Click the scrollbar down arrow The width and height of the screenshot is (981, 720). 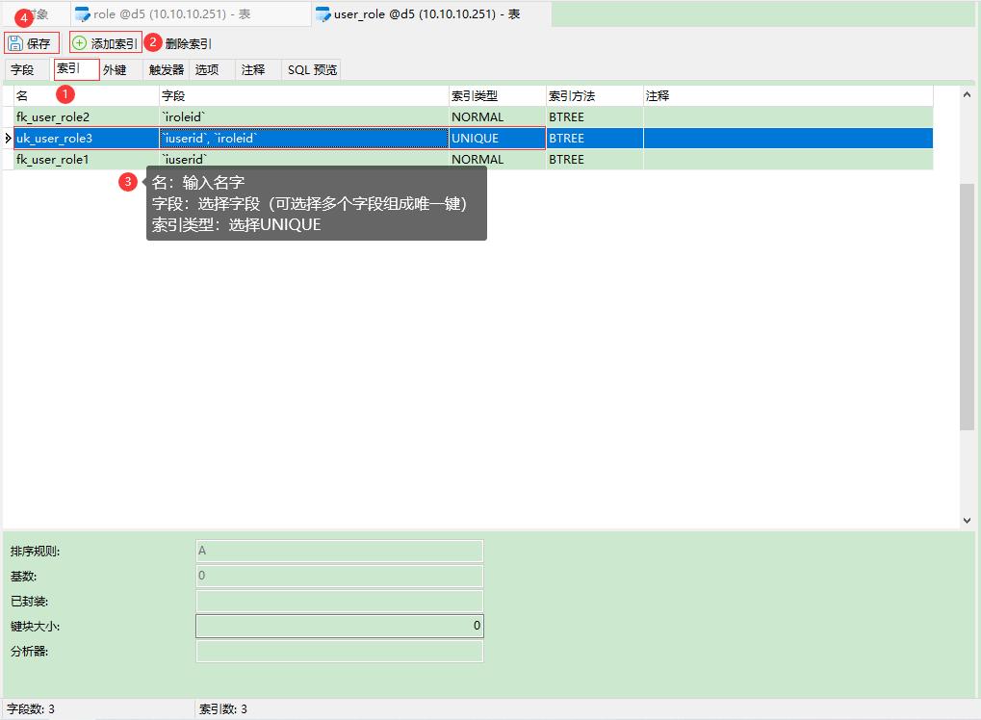click(x=967, y=521)
